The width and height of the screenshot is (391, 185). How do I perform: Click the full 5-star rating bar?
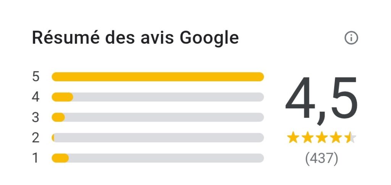click(158, 77)
